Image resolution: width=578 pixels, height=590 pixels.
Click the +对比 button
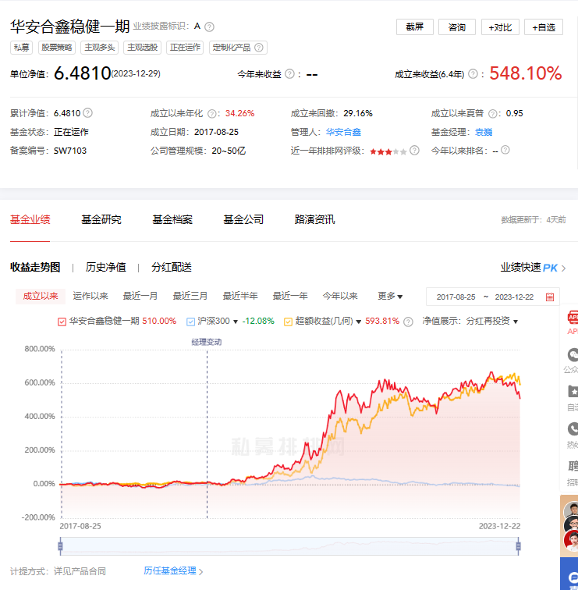(x=500, y=27)
